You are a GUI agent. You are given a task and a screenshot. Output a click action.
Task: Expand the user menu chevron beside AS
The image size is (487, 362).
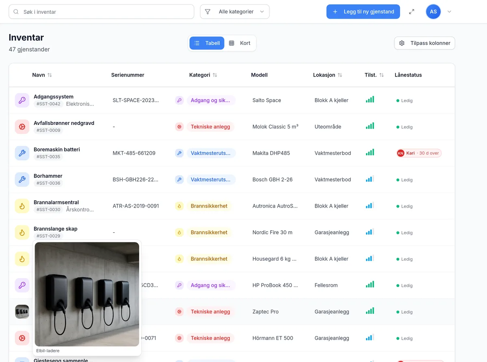point(449,12)
